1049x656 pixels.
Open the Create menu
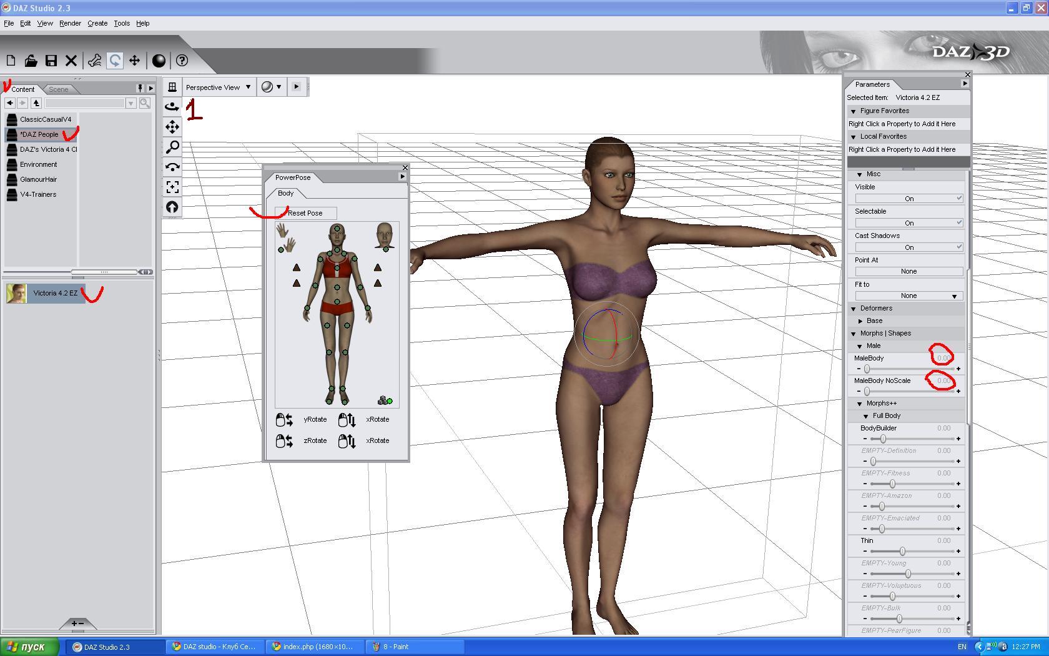click(x=97, y=23)
